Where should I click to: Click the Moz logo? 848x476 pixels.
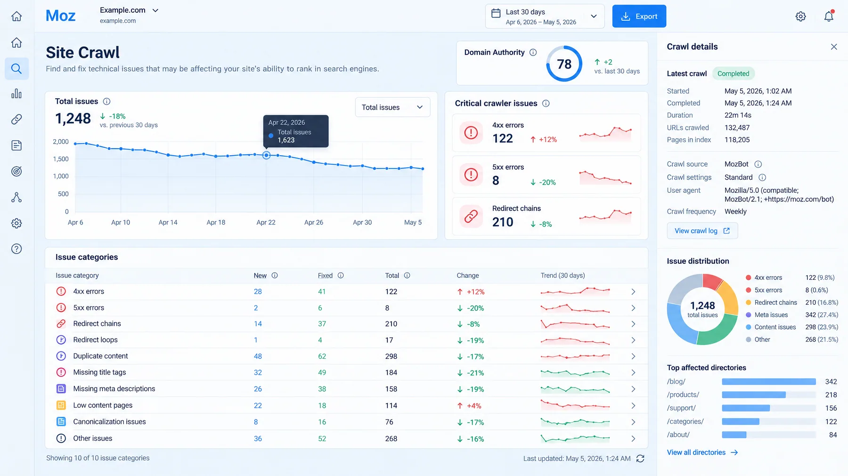tap(60, 16)
